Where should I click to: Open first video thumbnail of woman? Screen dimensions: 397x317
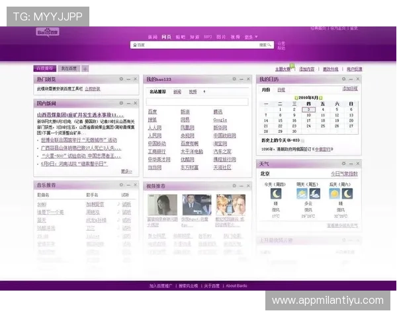click(x=162, y=205)
